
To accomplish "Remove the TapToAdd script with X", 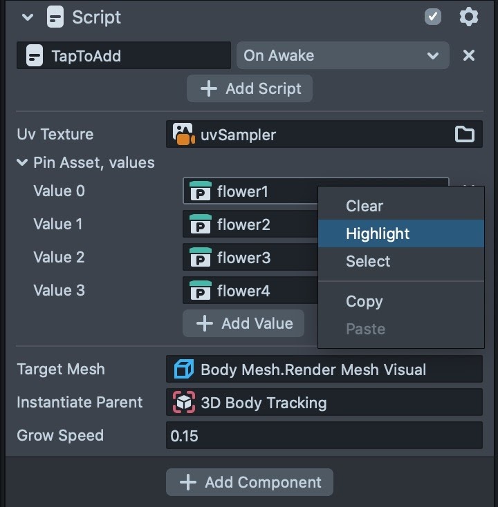I will click(469, 55).
